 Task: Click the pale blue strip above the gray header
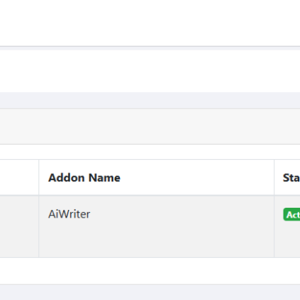(150, 100)
